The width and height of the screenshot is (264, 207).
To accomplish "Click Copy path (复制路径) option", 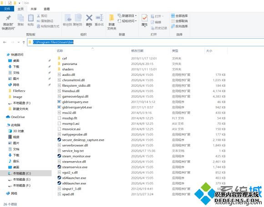I will click(45, 21).
